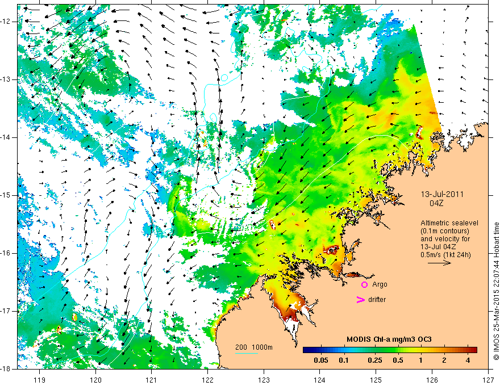Viewport: 500px width, 386px height.
Task: Click the drifter legend label
Action: pos(377,299)
